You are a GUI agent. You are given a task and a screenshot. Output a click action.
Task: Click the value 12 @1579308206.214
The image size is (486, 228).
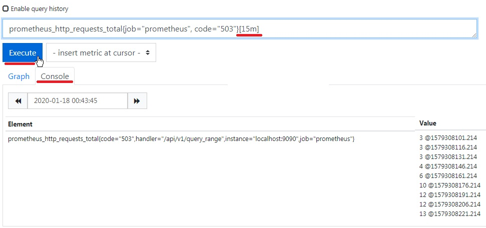click(450, 204)
